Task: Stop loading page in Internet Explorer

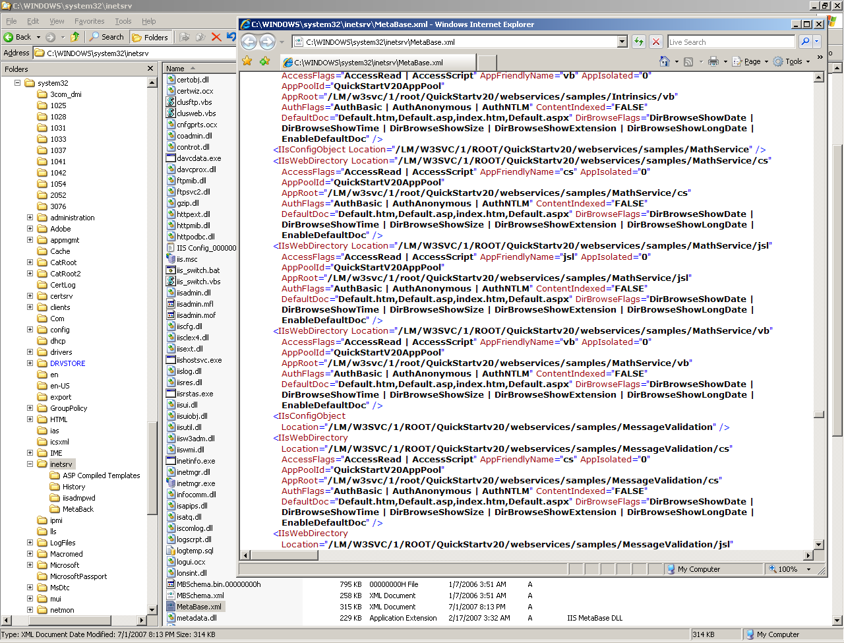Action: pyautogui.click(x=655, y=42)
